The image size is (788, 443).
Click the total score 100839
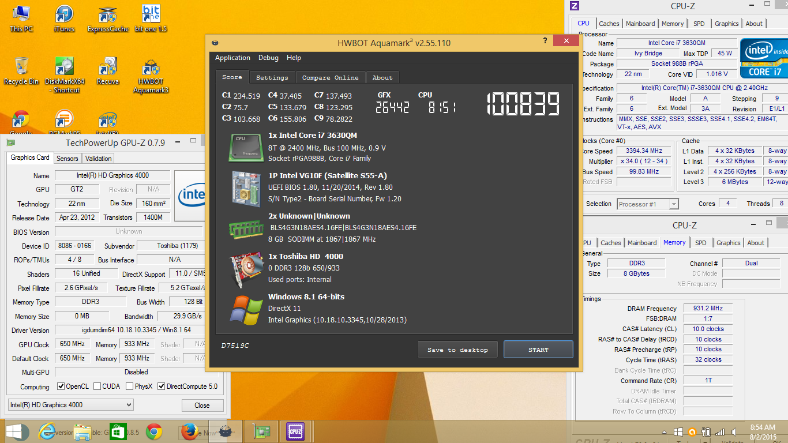point(523,105)
